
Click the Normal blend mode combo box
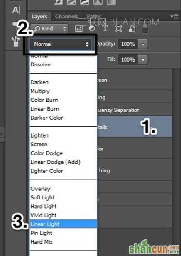tap(60, 44)
